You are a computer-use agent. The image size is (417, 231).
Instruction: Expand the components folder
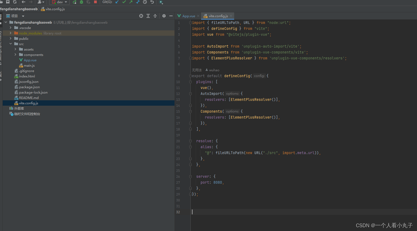coord(15,55)
